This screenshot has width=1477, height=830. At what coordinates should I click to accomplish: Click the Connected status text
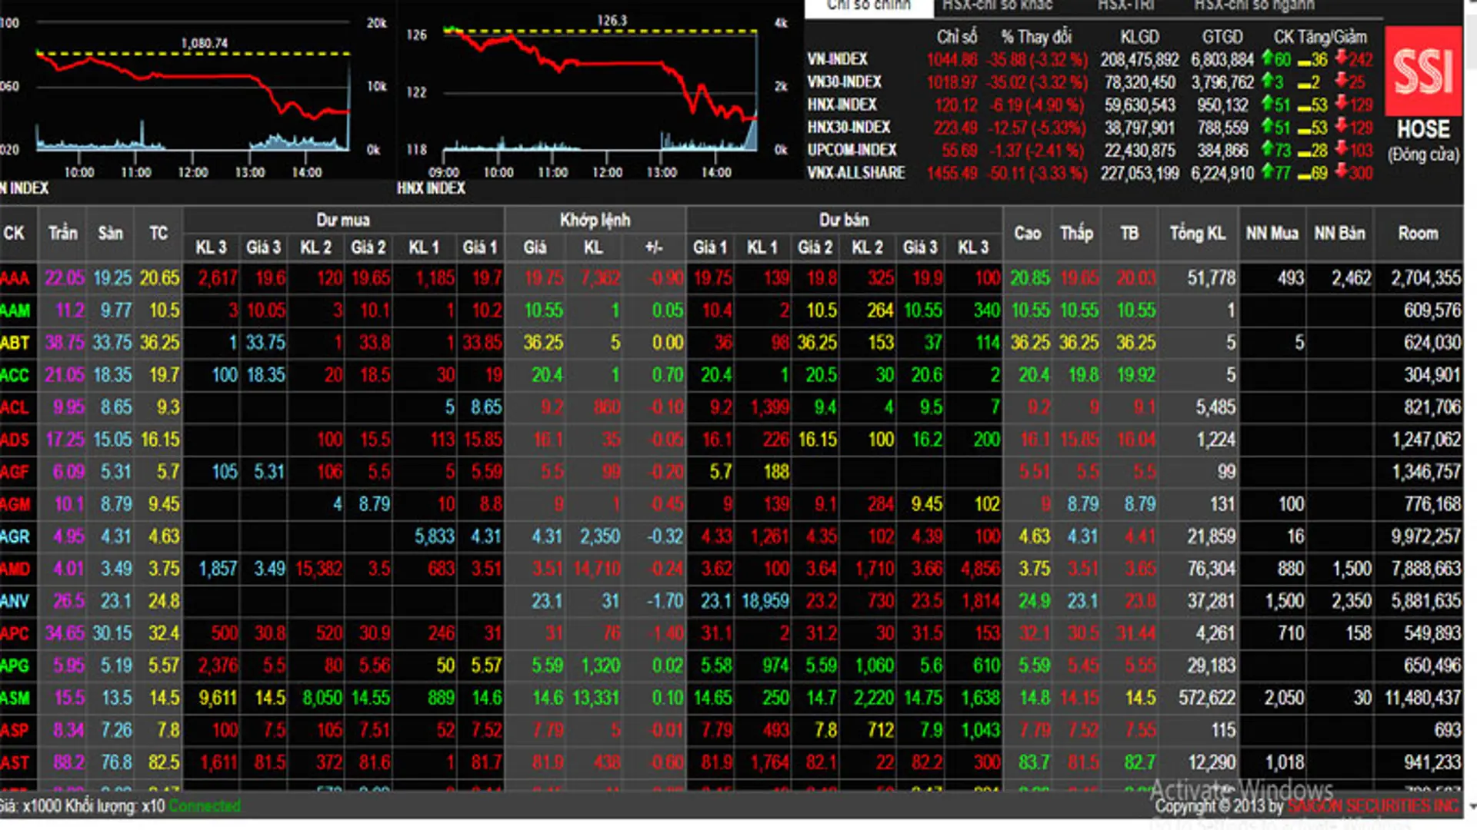point(205,806)
